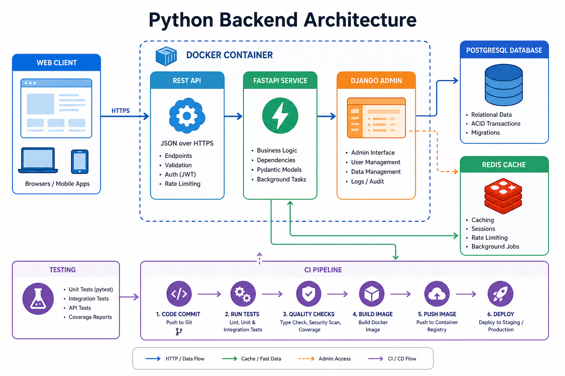
Task: Click the Logs / Audit bullet
Action: pos(367,181)
